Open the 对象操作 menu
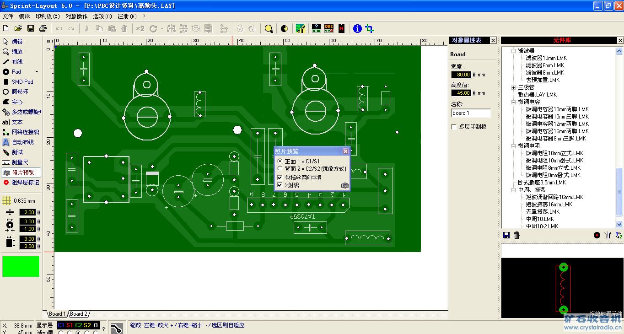This screenshot has height=334, width=624. coord(76,16)
